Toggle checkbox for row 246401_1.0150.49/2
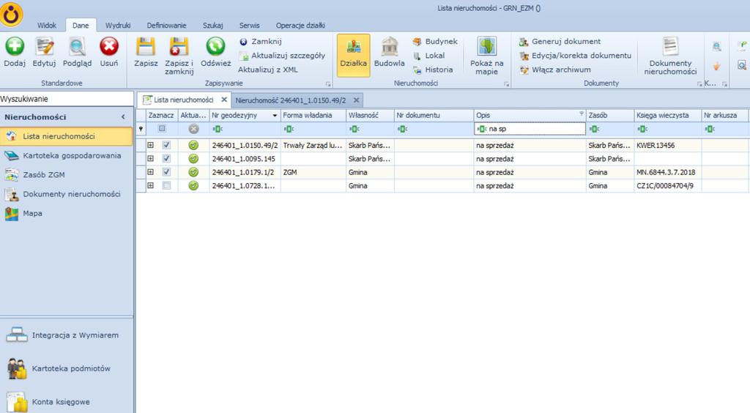Image resolution: width=750 pixels, height=413 pixels. (166, 145)
